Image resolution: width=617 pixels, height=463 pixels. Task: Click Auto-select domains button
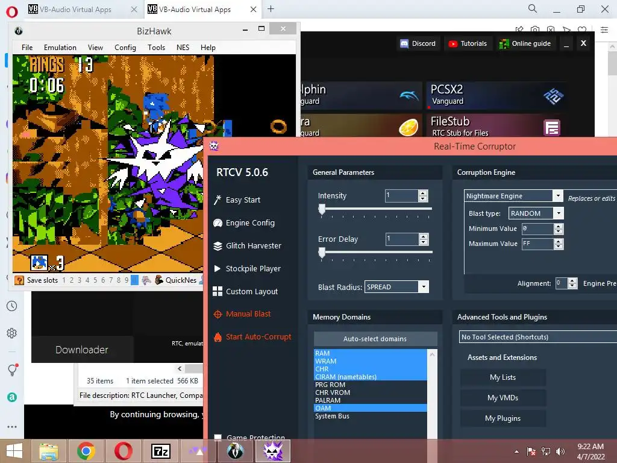[375, 339]
